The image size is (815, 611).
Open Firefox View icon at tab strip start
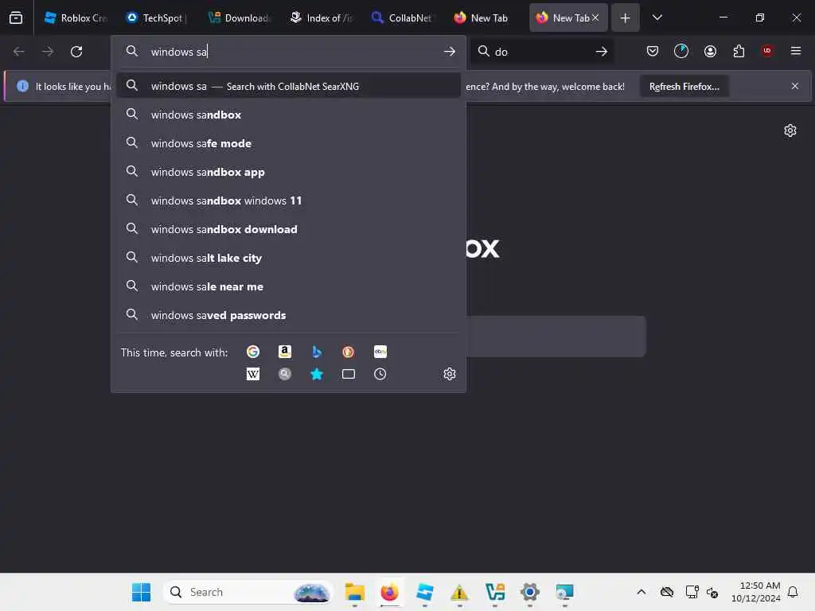(16, 18)
